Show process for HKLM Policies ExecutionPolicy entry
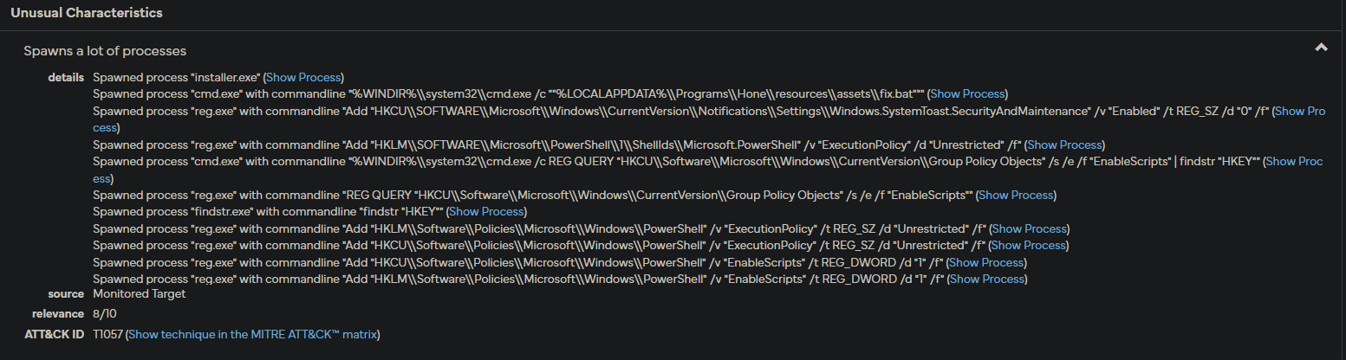The image size is (1346, 360). (x=1029, y=228)
